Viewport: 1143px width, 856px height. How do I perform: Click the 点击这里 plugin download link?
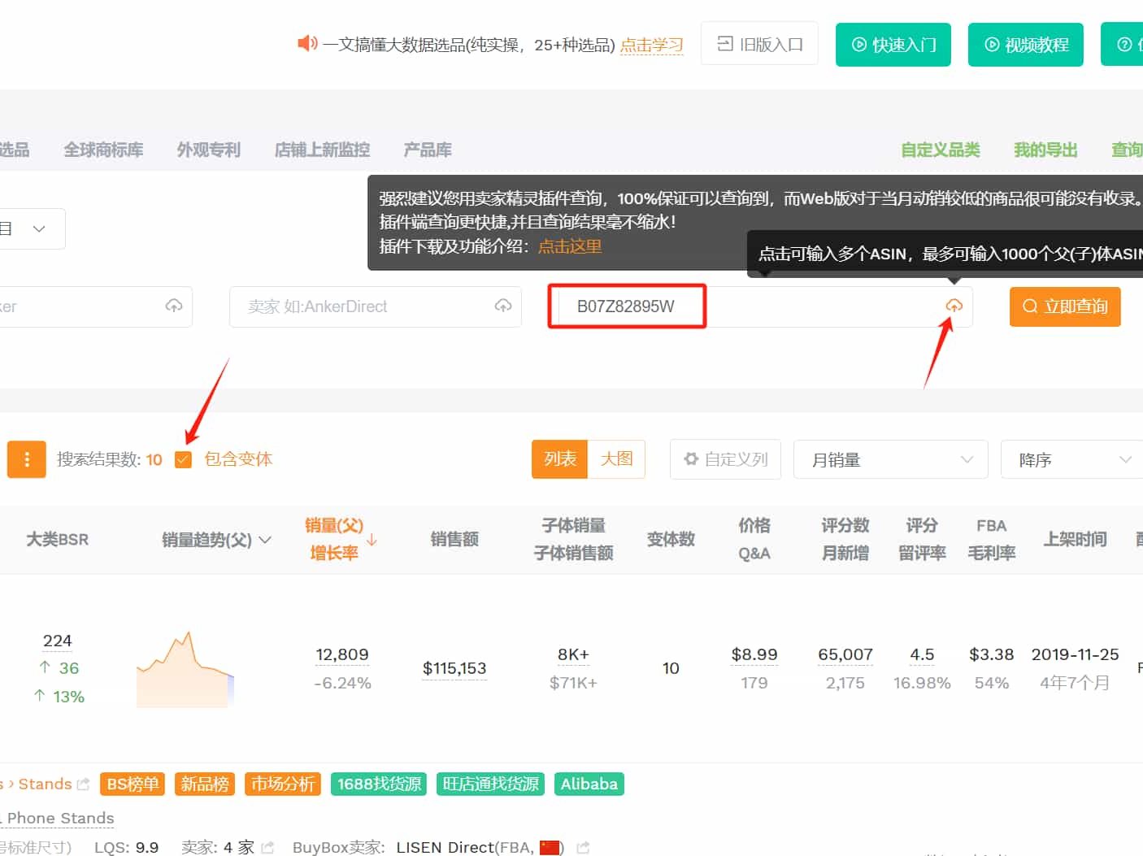tap(570, 246)
